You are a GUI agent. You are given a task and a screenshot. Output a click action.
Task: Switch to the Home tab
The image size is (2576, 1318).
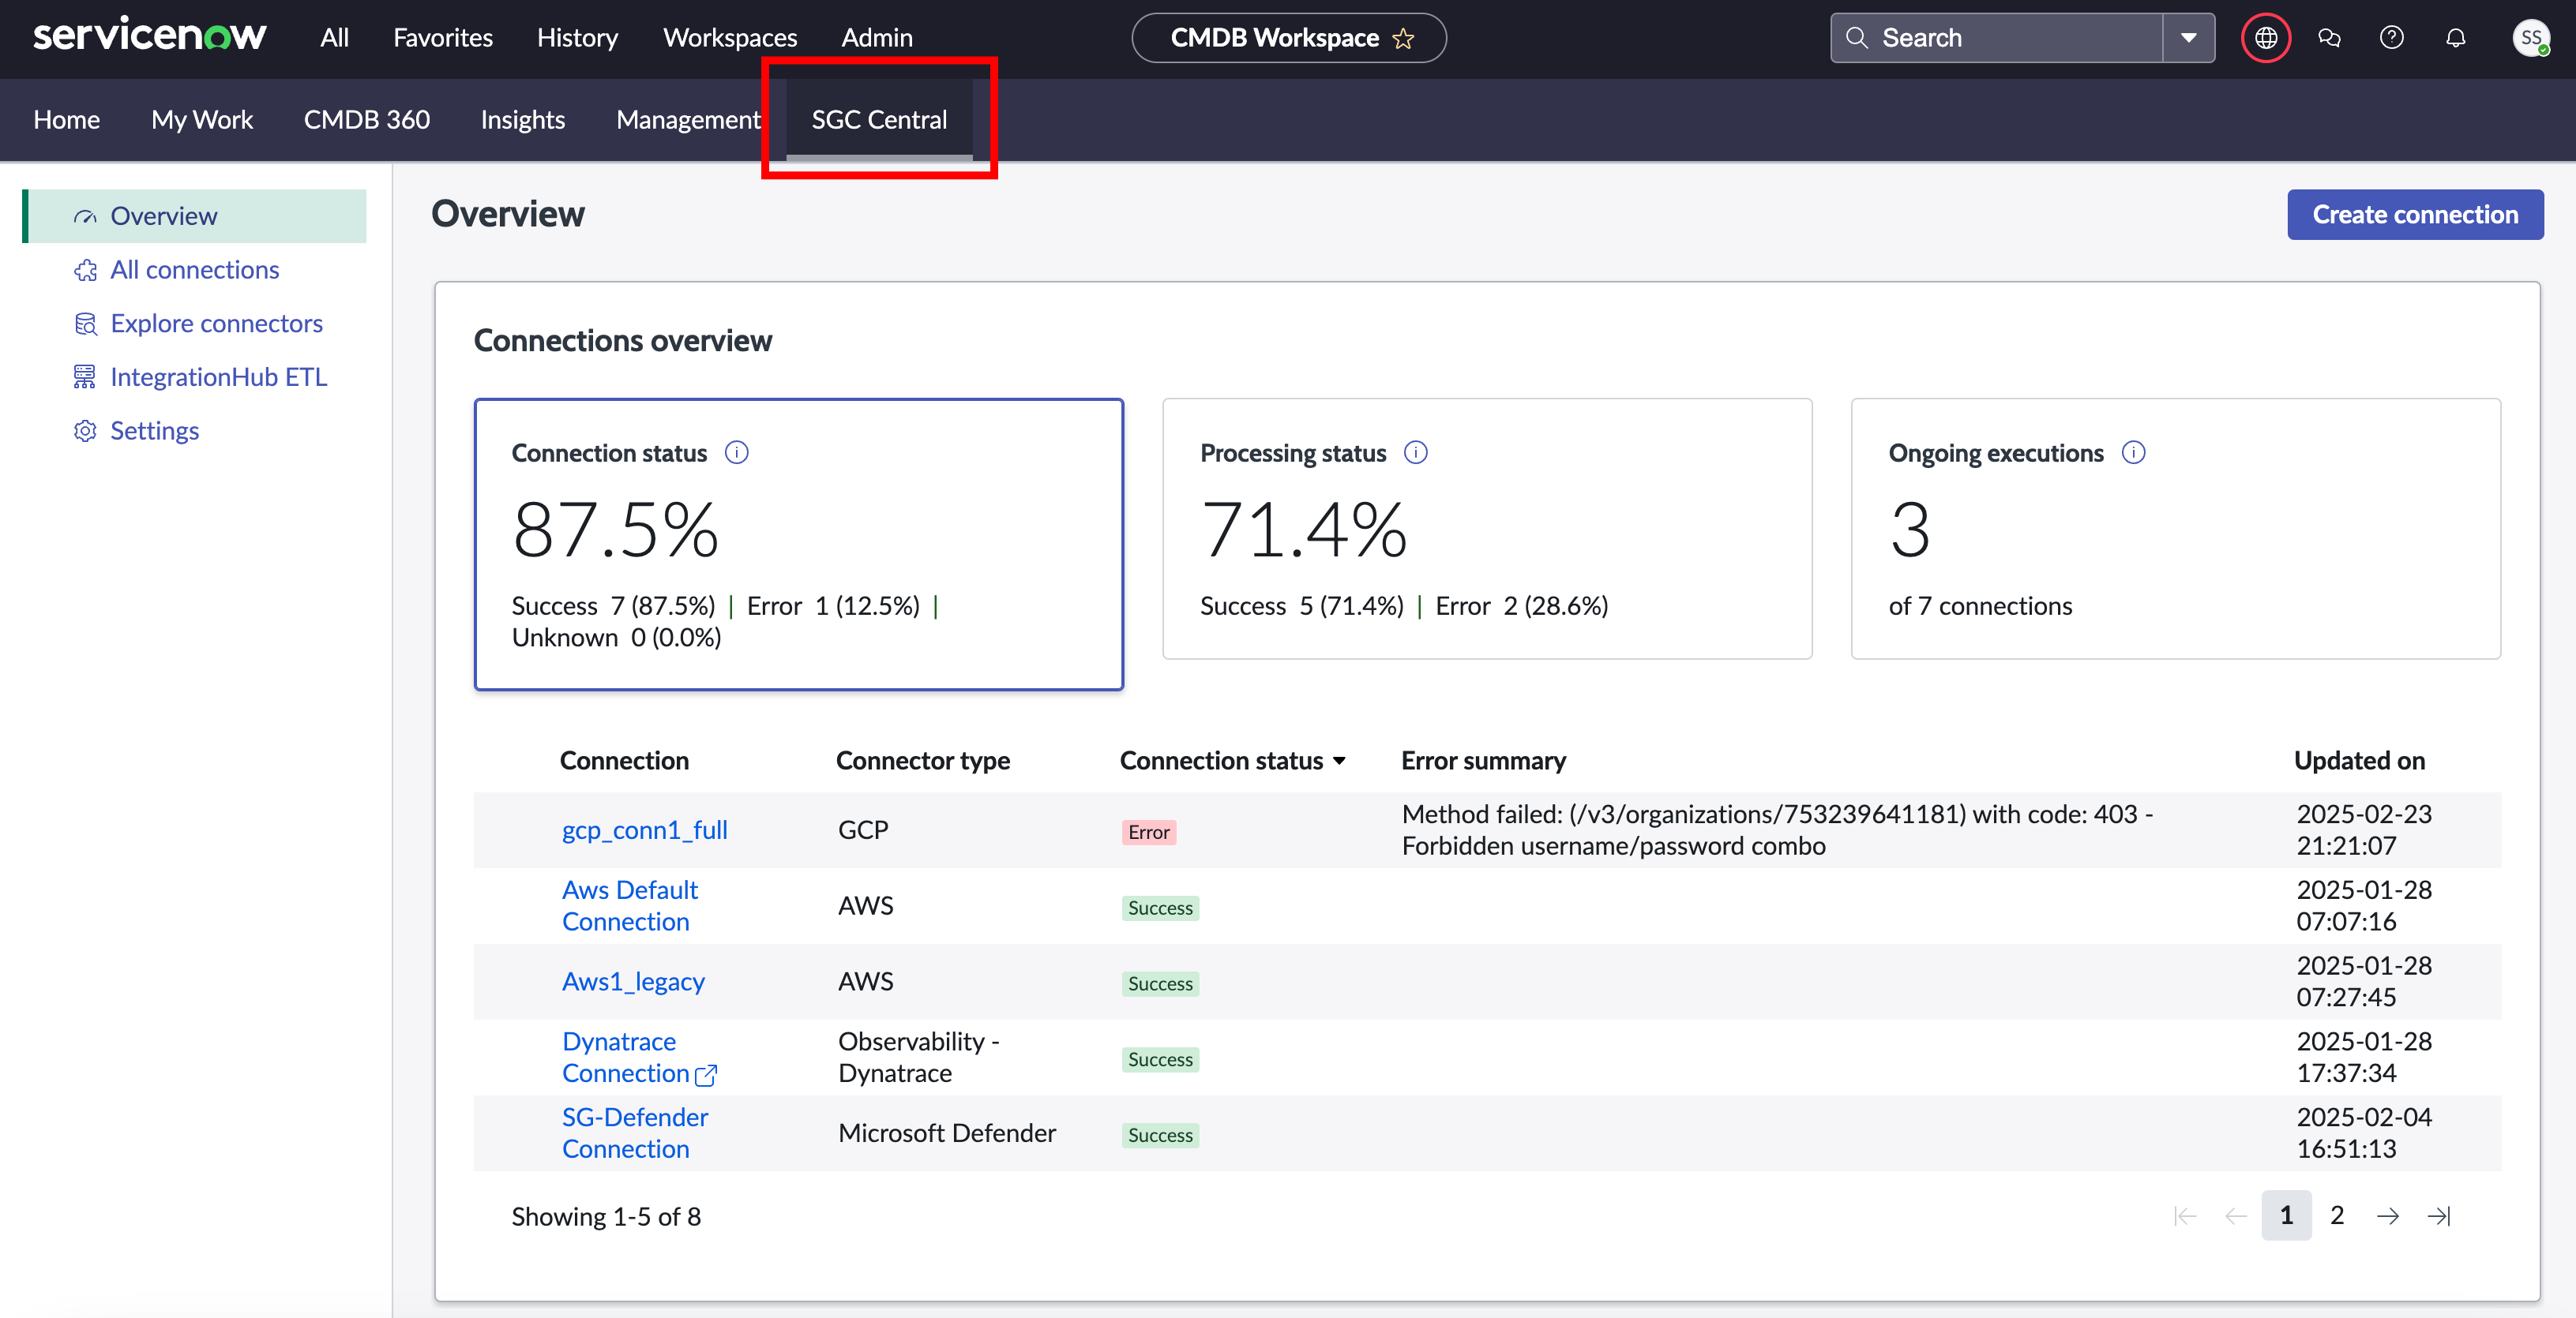coord(67,120)
